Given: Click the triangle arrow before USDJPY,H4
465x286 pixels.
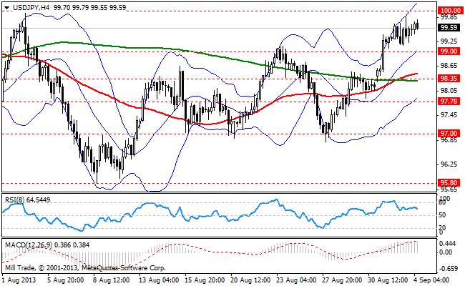Looking at the screenshot, I should 7,8.
